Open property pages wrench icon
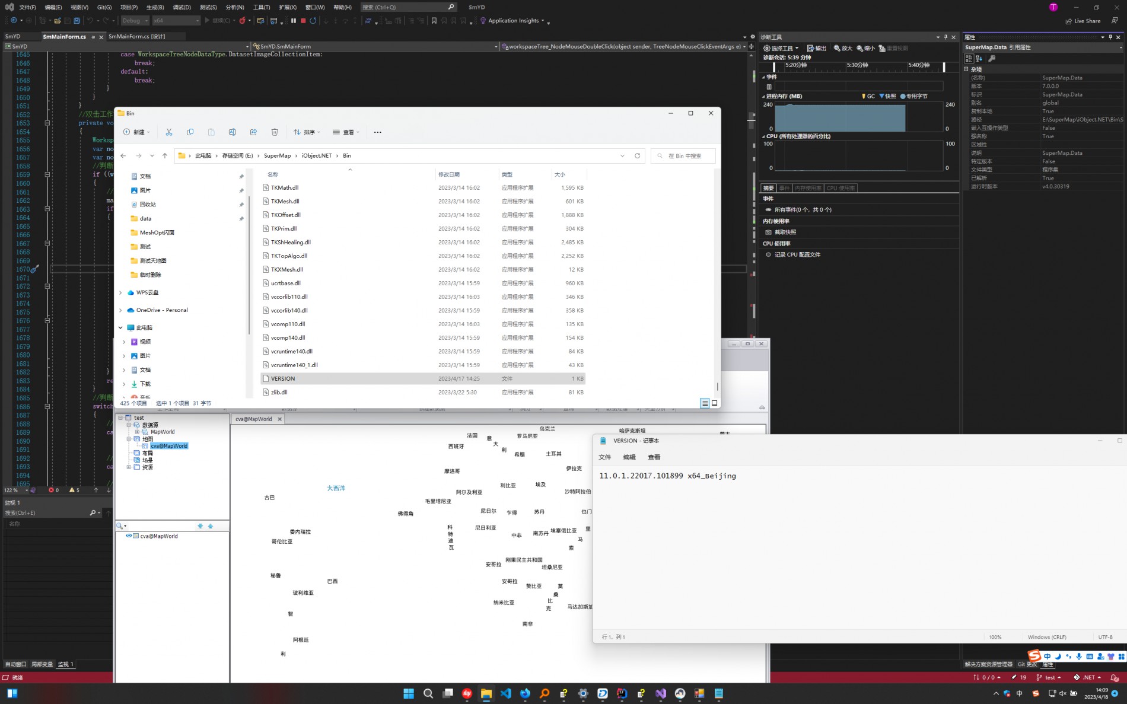 [x=992, y=58]
